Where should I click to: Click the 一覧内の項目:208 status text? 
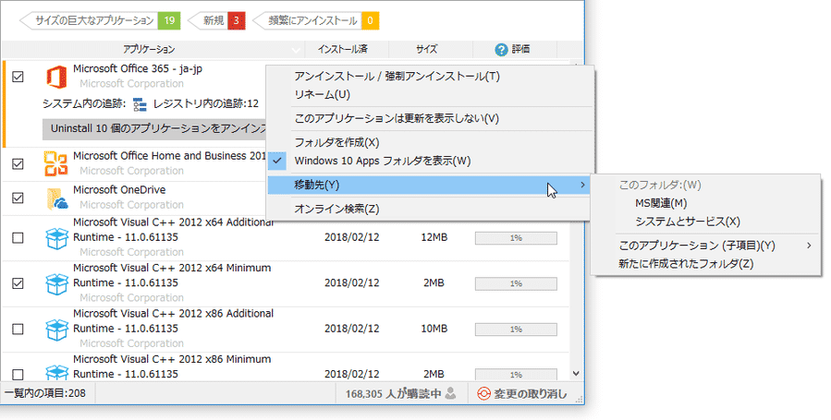point(45,393)
